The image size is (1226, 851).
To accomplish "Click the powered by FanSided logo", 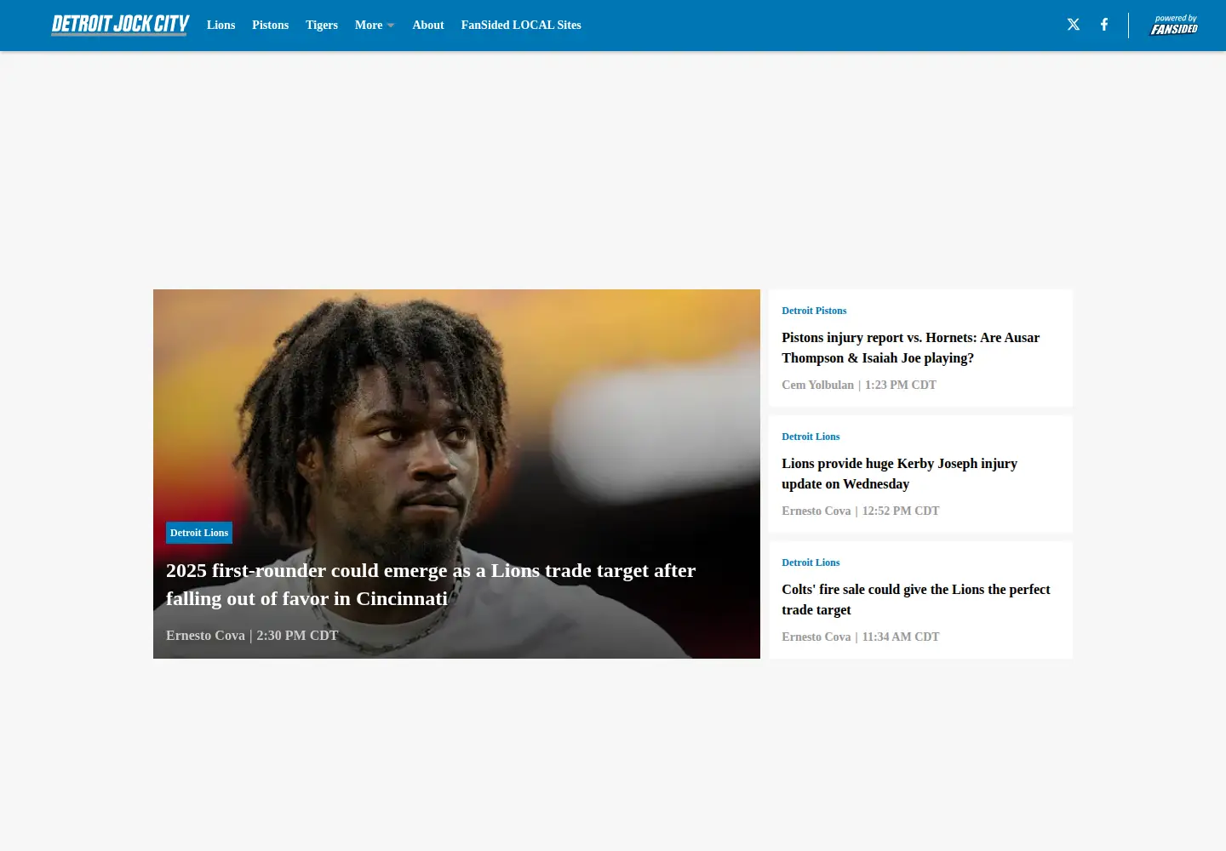I will coord(1174,25).
